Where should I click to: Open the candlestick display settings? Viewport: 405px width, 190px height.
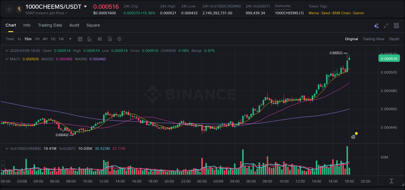pyautogui.click(x=99, y=39)
